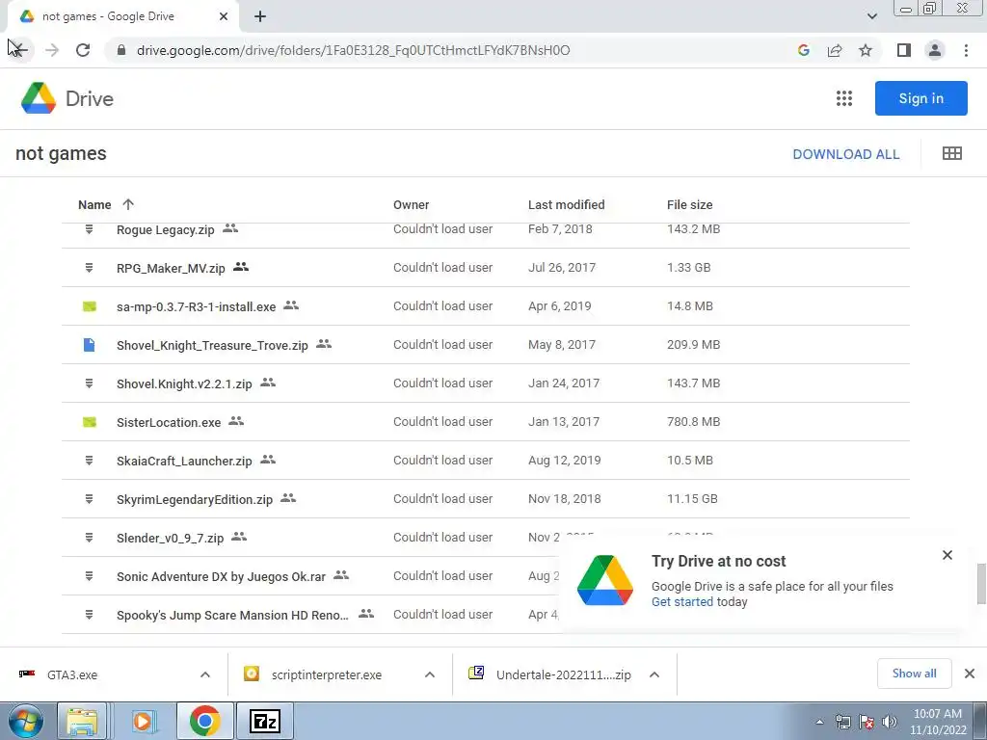Open the Windows Start button
Screen dimensions: 987x740
(x=26, y=721)
